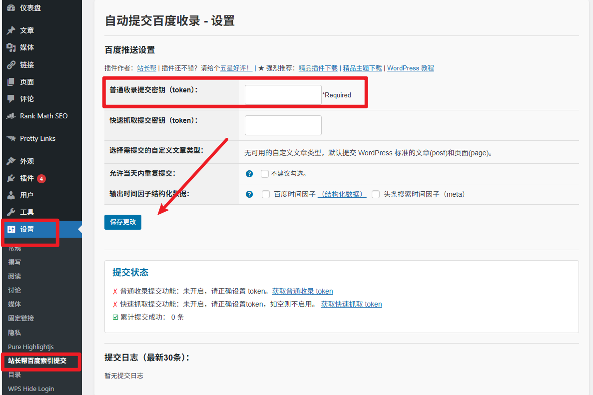Open Pure Highlightjs settings submenu

tap(30, 347)
